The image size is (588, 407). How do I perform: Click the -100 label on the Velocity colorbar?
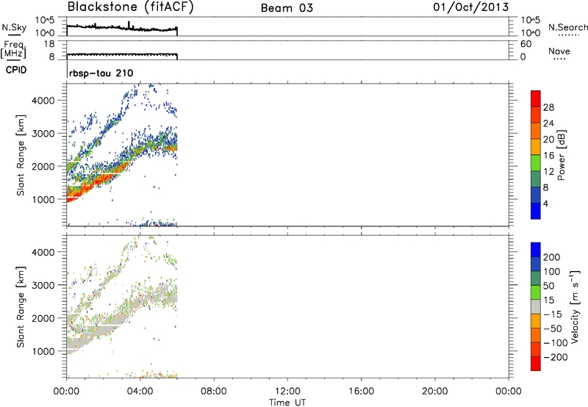[x=556, y=342]
